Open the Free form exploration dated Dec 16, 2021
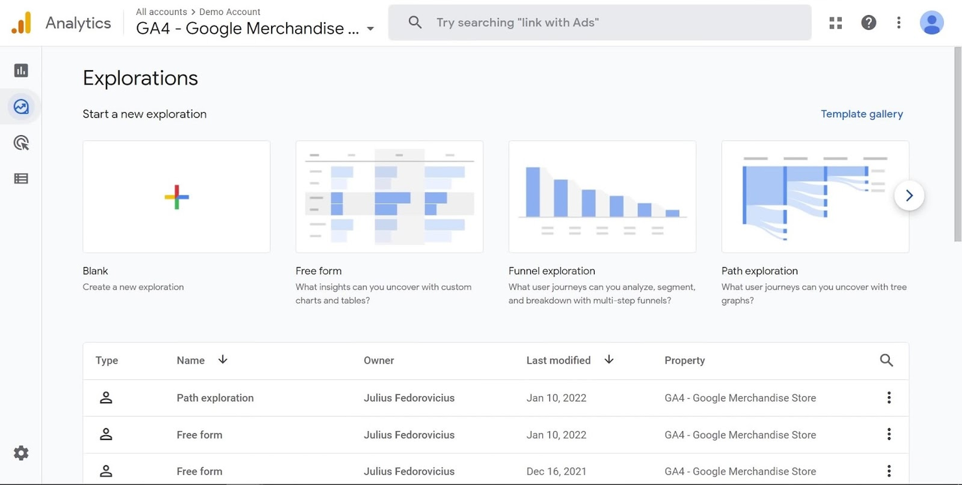The height and width of the screenshot is (485, 962). click(200, 471)
